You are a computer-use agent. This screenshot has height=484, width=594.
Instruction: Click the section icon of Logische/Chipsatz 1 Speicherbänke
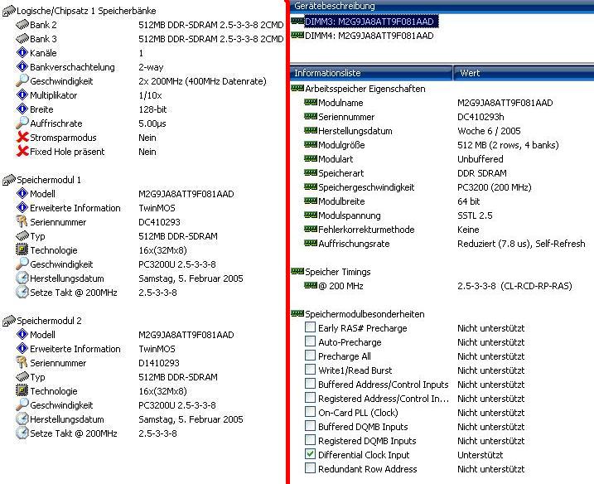[x=9, y=11]
